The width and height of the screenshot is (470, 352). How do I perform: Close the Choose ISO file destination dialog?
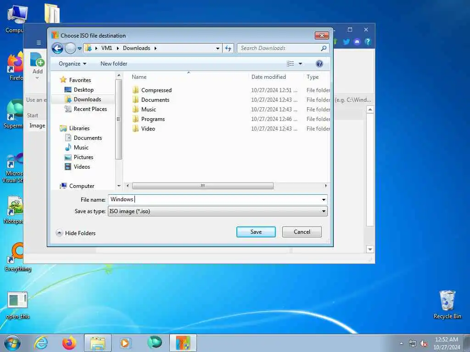(322, 35)
